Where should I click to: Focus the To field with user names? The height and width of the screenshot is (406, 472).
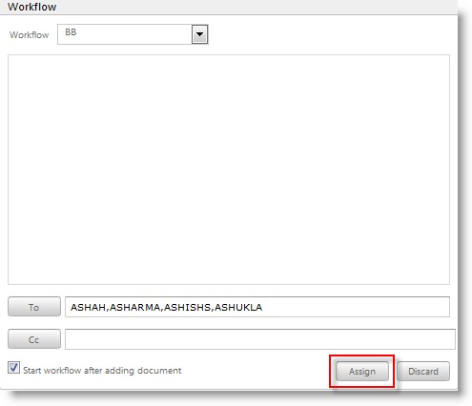[257, 307]
